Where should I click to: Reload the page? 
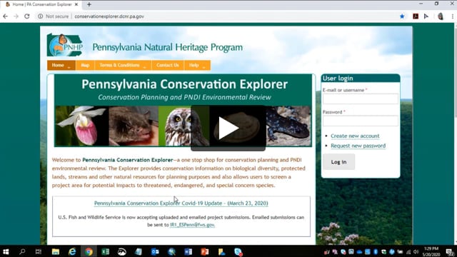coord(27,16)
